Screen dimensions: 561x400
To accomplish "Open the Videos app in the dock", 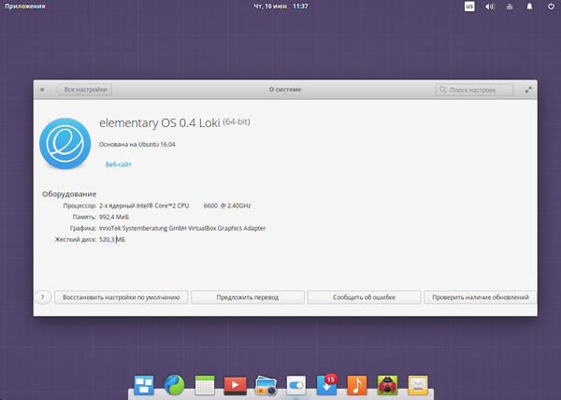I will [236, 384].
